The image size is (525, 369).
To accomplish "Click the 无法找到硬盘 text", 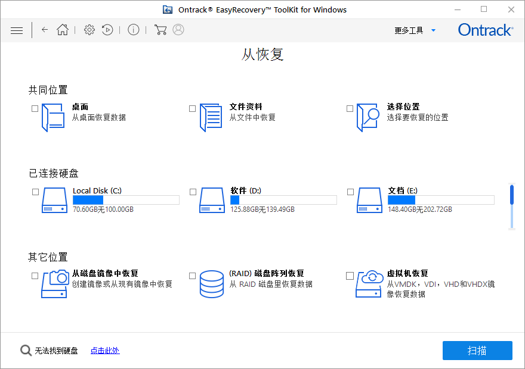I will [56, 351].
